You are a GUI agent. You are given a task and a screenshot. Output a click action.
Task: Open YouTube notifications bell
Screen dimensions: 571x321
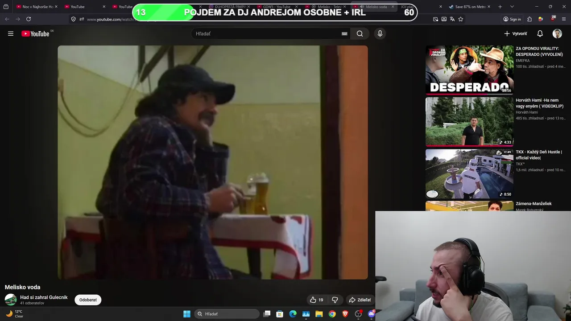540,33
